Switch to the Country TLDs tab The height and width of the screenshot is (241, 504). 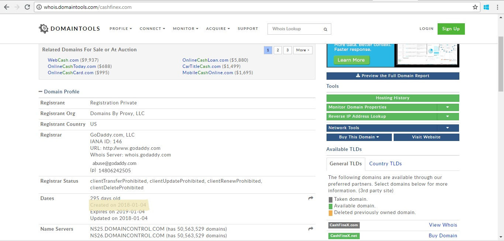tap(385, 163)
